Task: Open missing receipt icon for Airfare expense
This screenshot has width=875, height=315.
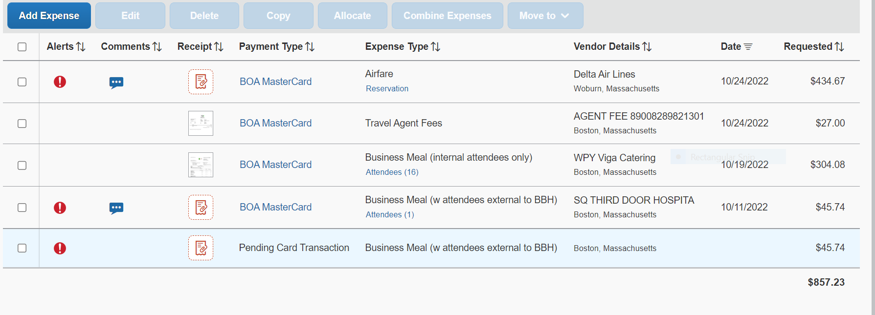Action: coord(201,82)
